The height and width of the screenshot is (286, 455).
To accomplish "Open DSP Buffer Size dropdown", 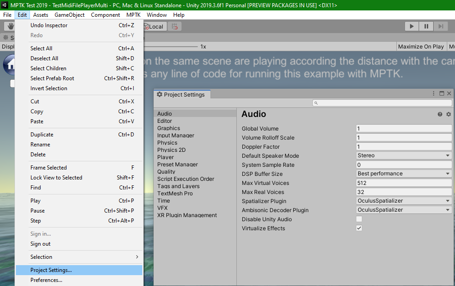I will click(404, 174).
